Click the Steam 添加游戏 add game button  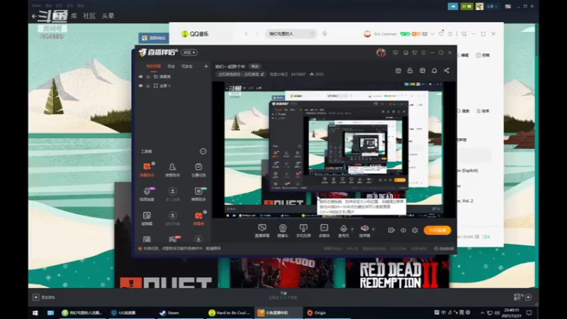44,297
